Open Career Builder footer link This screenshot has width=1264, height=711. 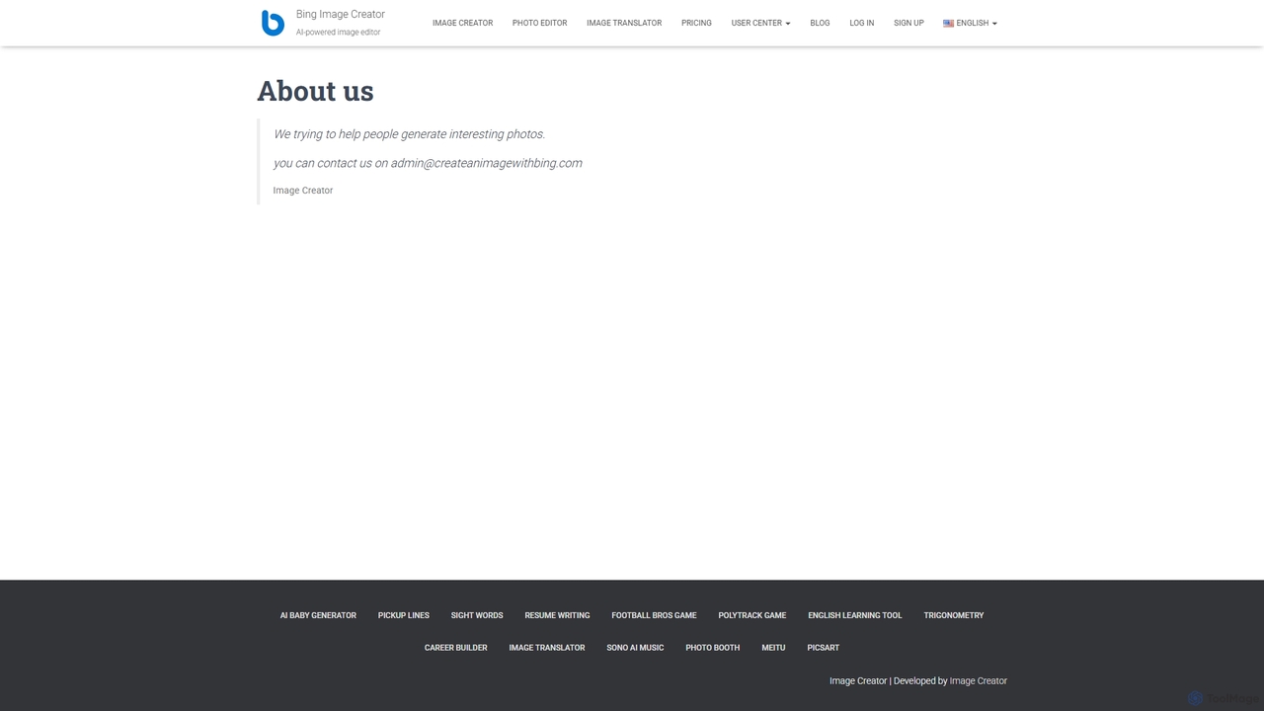click(455, 648)
